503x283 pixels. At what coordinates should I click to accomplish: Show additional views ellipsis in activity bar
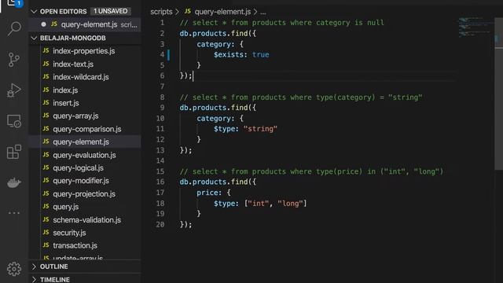click(14, 213)
